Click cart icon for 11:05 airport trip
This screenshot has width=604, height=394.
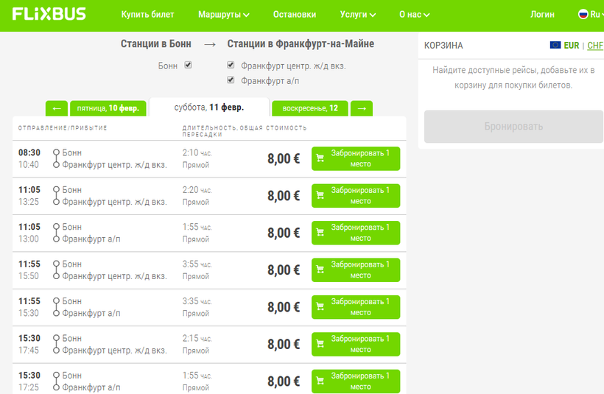[320, 233]
